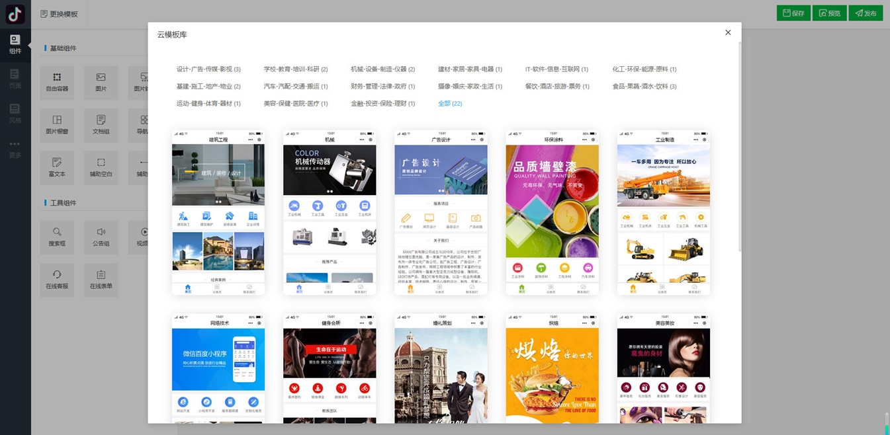Select the 工业制造 template thumbnail
890x435 pixels.
point(663,212)
